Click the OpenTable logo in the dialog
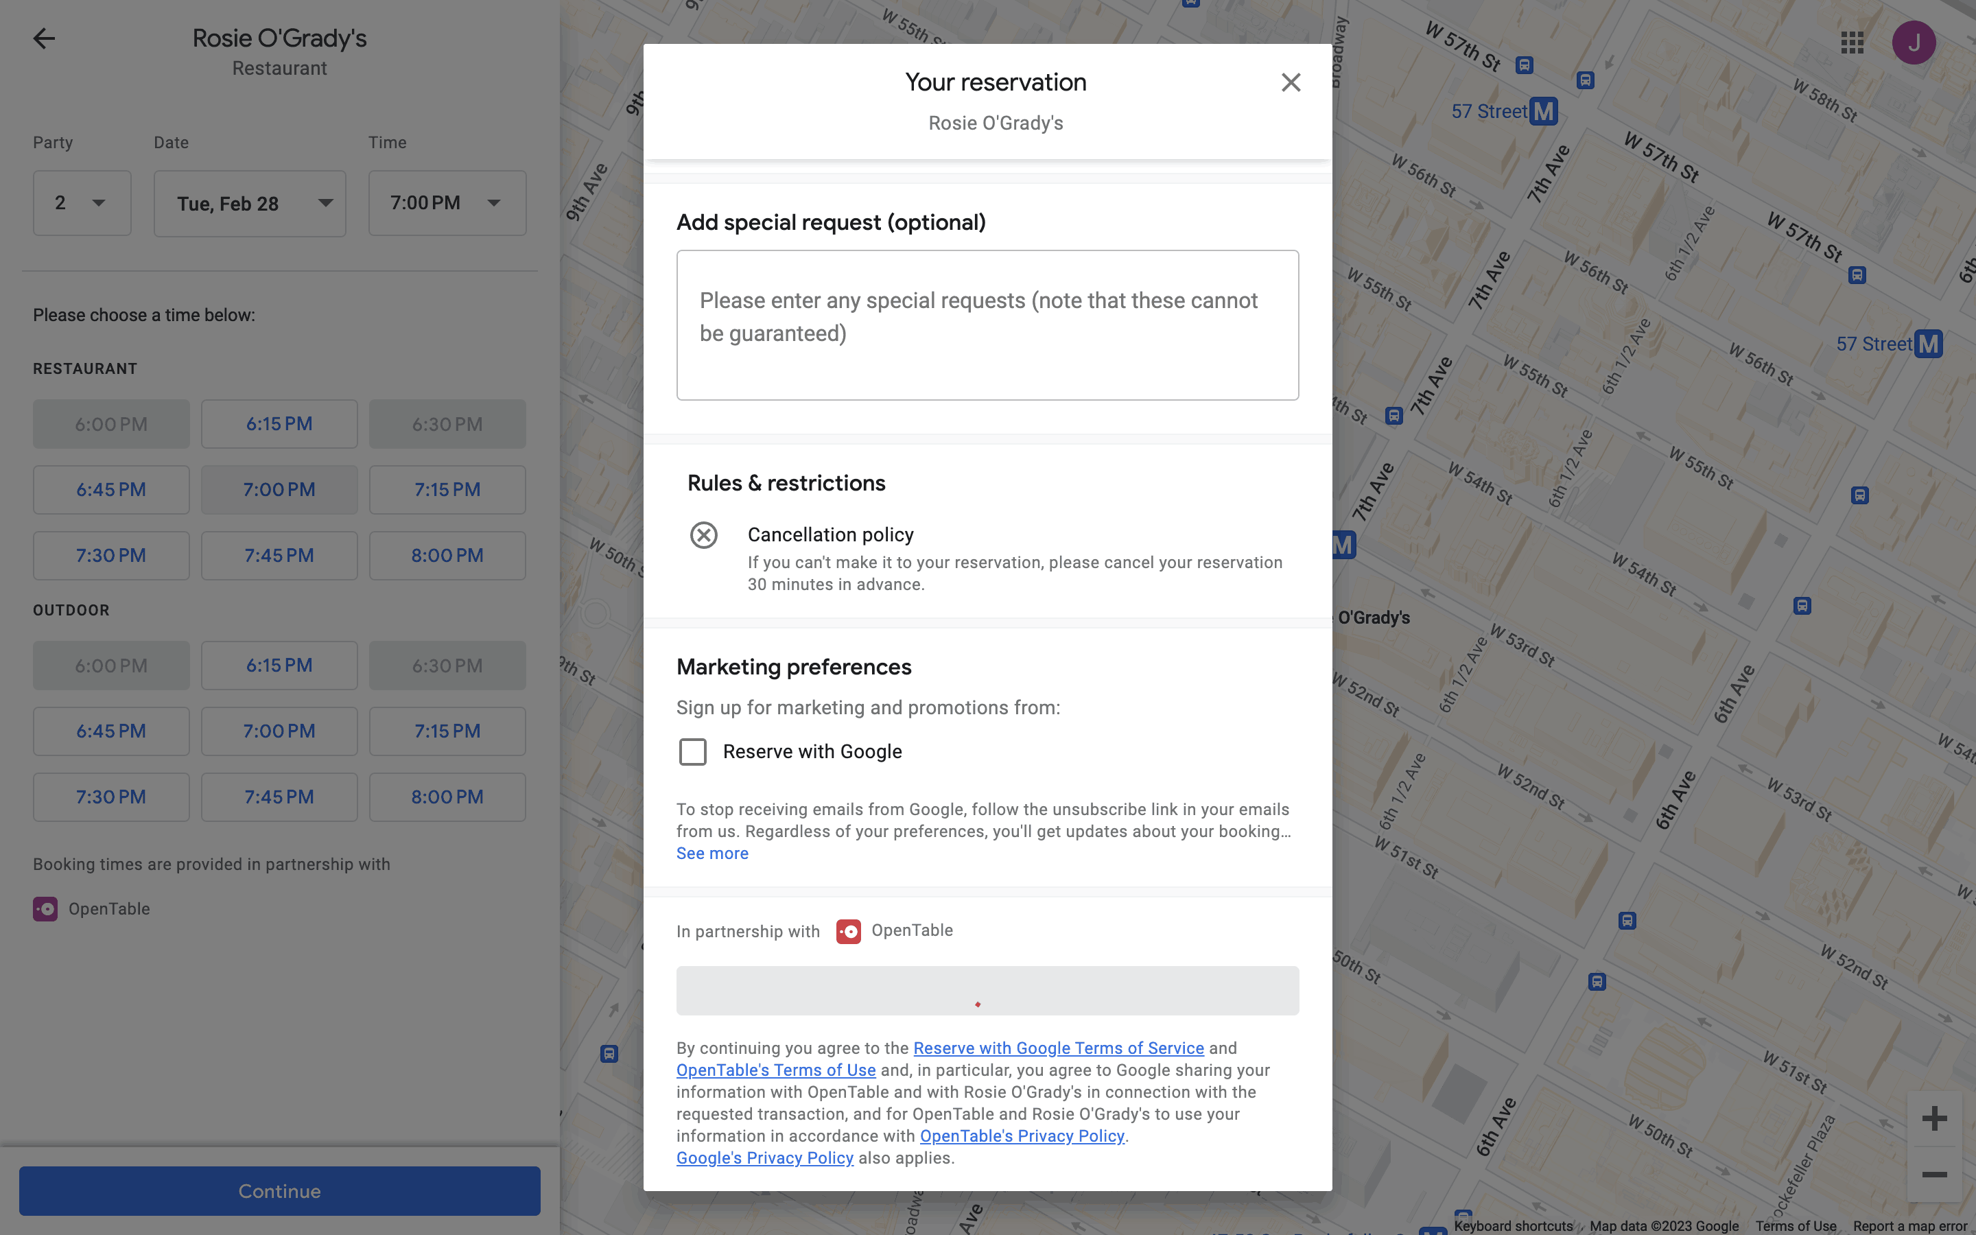Image resolution: width=1976 pixels, height=1235 pixels. point(848,931)
